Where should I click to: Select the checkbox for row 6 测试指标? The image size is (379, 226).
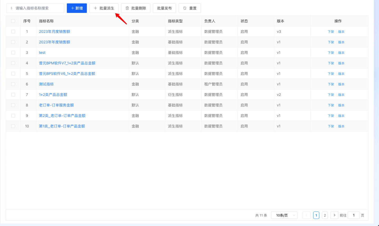tap(13, 84)
